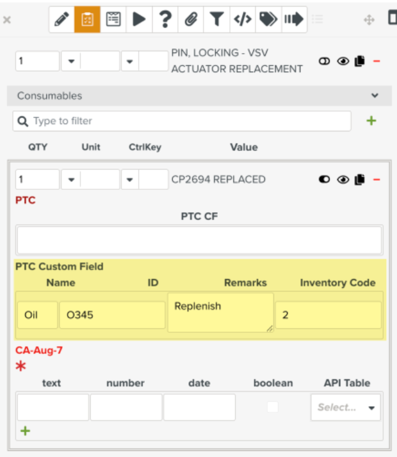Click the funnel filter icon
The width and height of the screenshot is (397, 457).
[217, 19]
